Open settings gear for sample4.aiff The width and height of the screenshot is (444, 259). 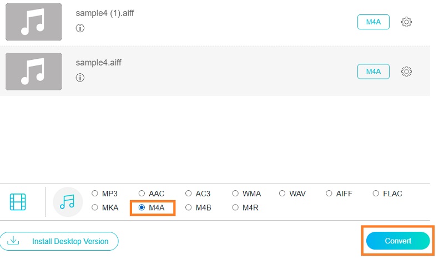point(406,72)
